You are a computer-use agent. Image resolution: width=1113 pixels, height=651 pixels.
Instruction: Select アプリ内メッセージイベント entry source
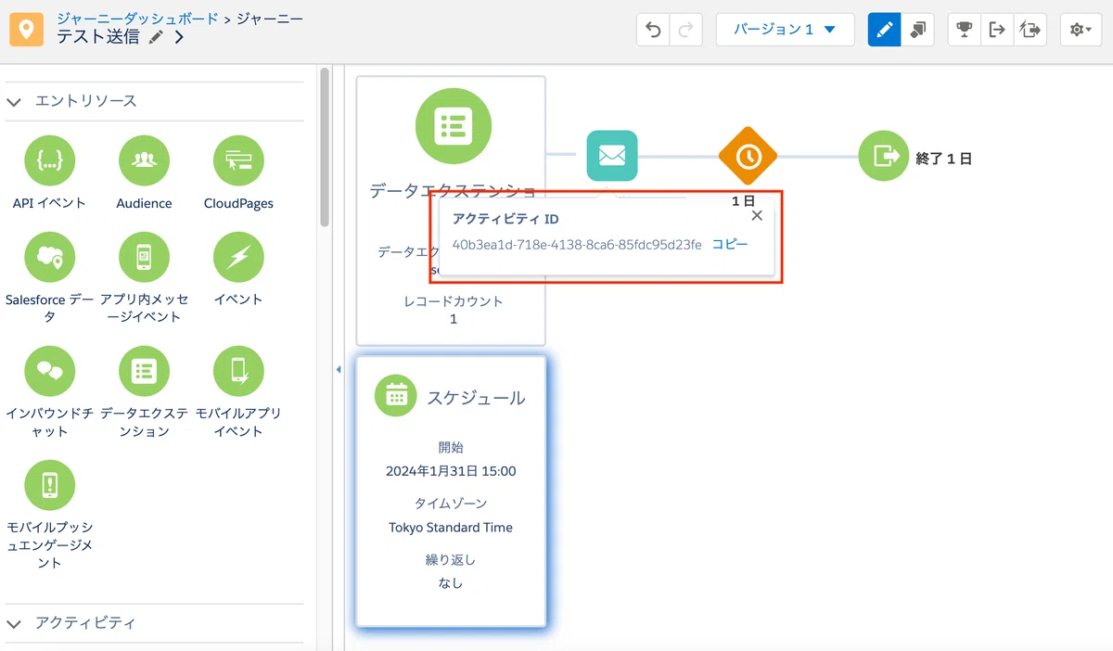144,277
